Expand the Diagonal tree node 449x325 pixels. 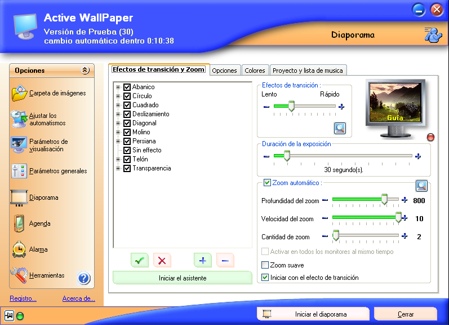pos(118,123)
